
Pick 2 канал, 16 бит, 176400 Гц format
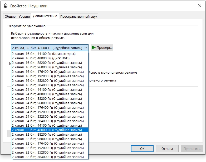(50, 72)
